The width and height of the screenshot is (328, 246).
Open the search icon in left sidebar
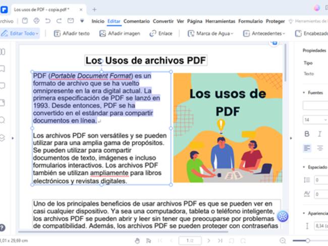(3, 120)
